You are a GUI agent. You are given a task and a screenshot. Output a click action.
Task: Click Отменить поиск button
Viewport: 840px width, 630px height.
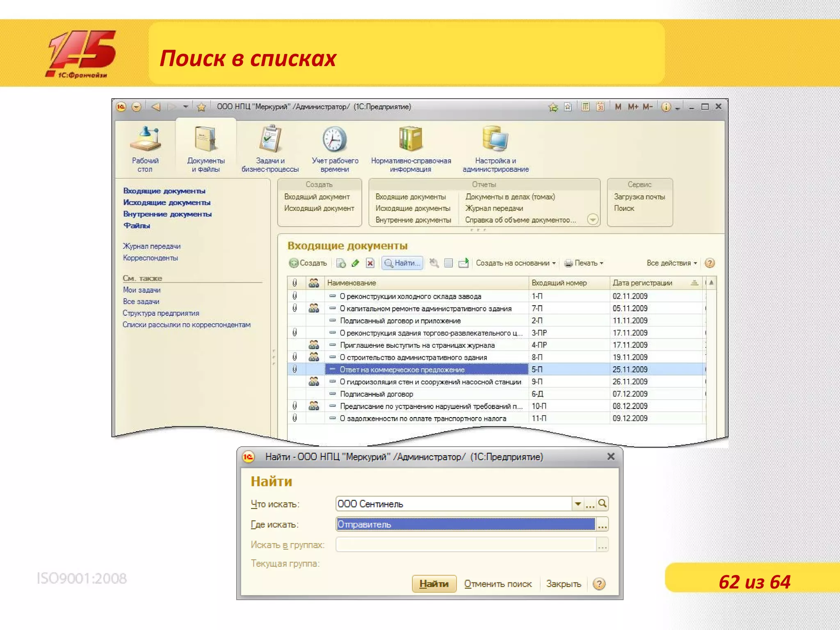(x=498, y=584)
